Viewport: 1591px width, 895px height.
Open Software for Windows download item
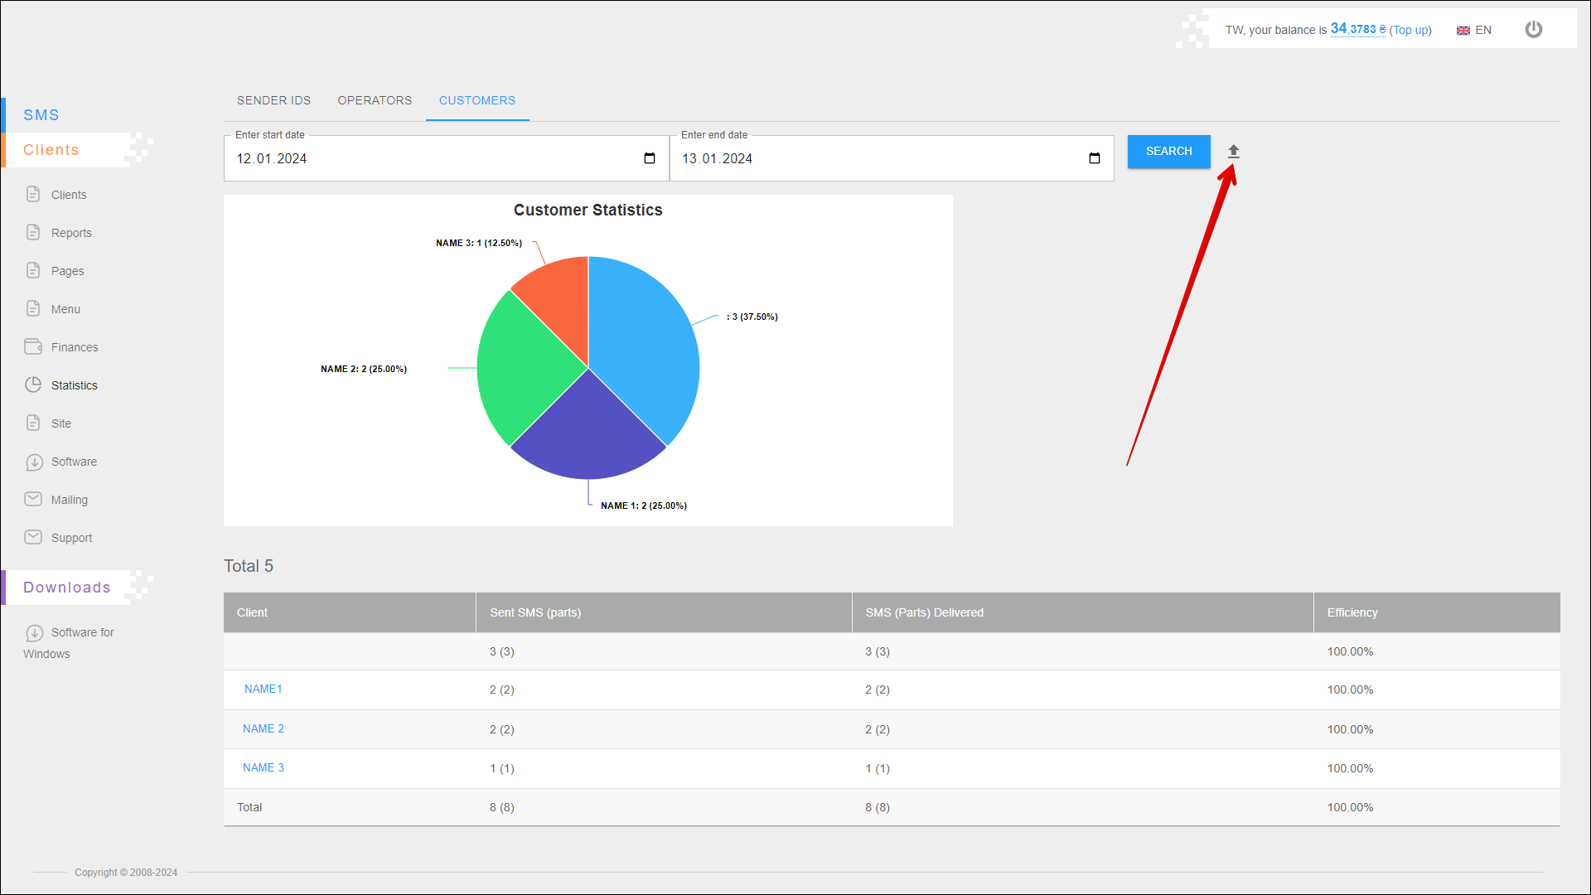82,632
